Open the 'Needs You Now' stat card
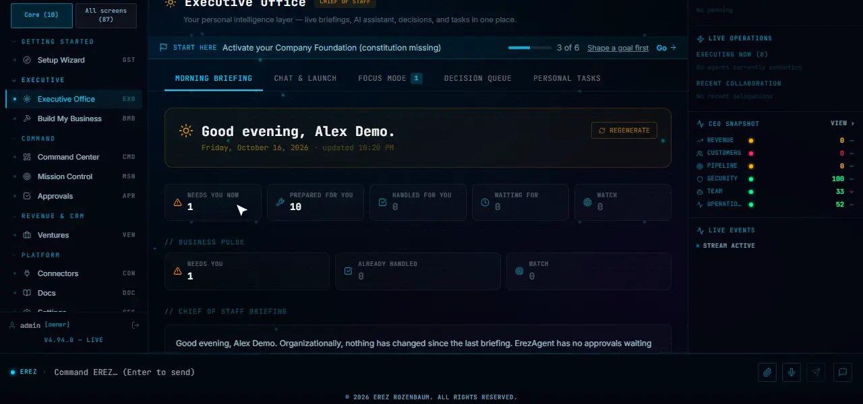The image size is (863, 404). click(x=213, y=202)
